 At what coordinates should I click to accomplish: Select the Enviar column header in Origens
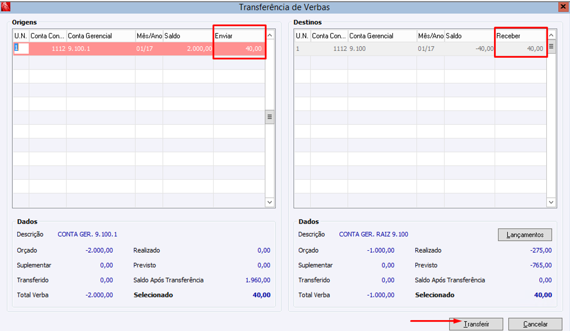coord(239,36)
